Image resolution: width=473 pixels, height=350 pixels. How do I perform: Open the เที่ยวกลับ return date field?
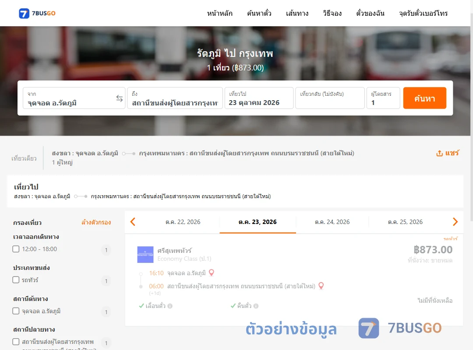pyautogui.click(x=330, y=98)
